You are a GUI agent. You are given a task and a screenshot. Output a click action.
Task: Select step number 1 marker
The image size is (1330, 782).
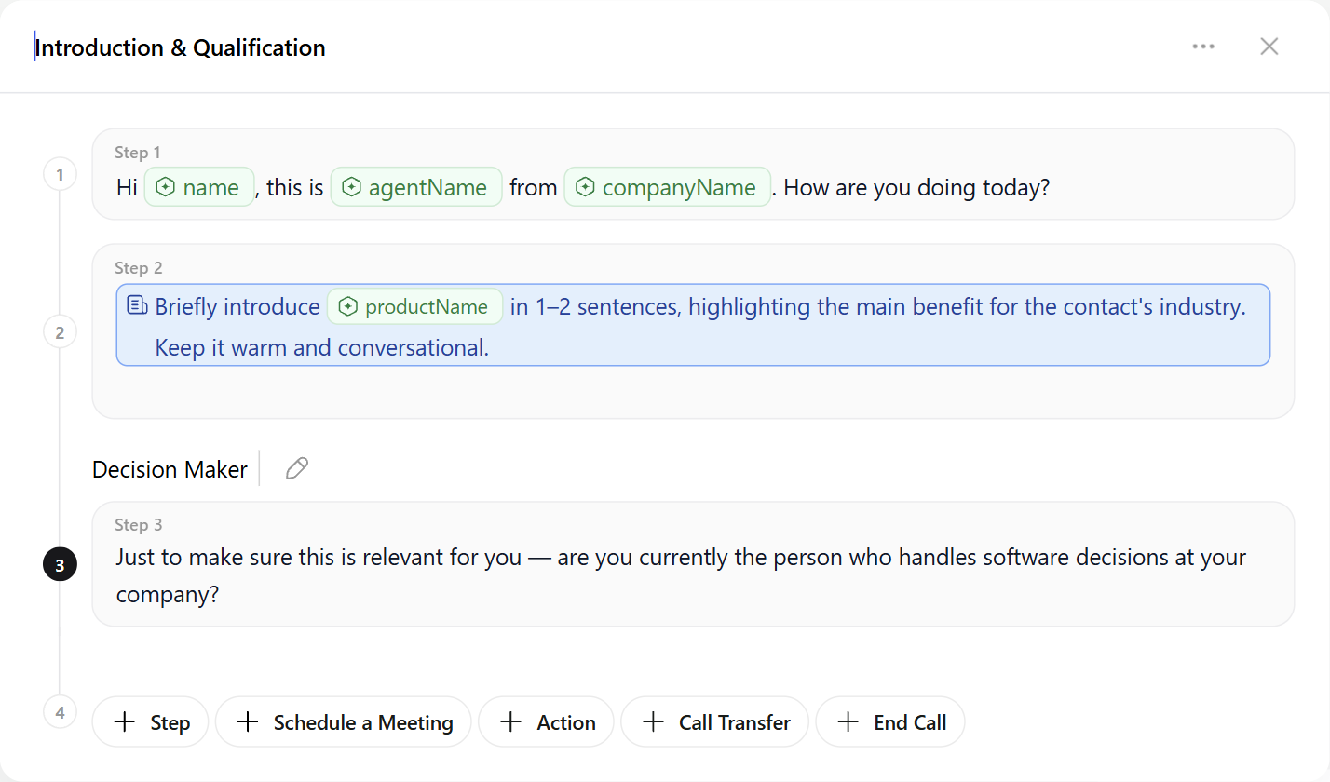coord(60,174)
